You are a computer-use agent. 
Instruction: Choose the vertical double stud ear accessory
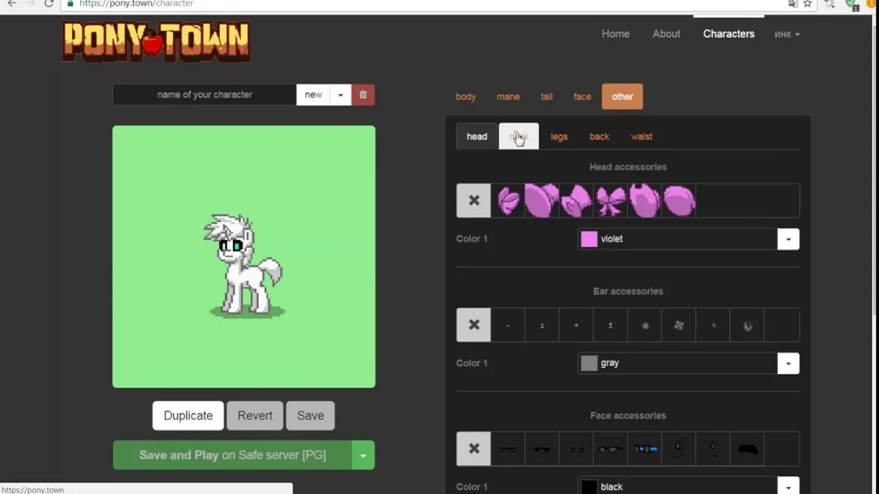610,325
